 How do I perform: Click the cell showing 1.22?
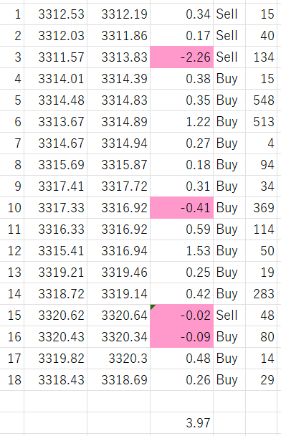coord(182,121)
